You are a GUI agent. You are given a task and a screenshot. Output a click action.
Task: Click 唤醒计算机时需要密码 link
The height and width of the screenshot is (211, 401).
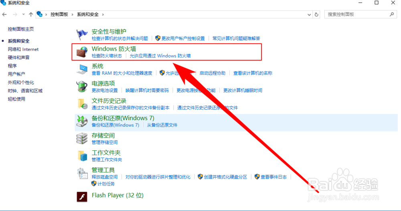click(x=147, y=90)
